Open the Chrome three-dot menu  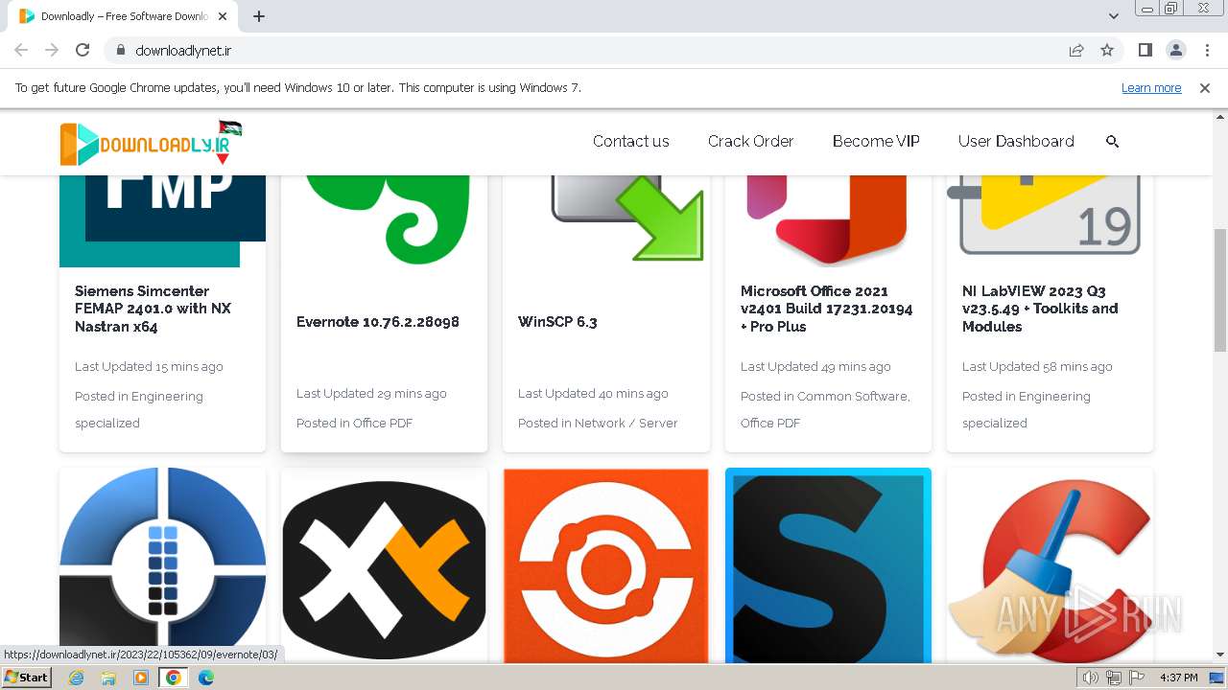click(1206, 50)
